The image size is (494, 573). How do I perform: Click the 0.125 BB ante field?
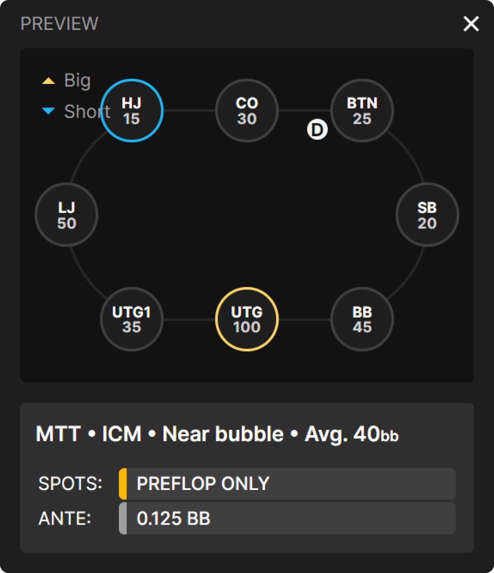(x=290, y=519)
